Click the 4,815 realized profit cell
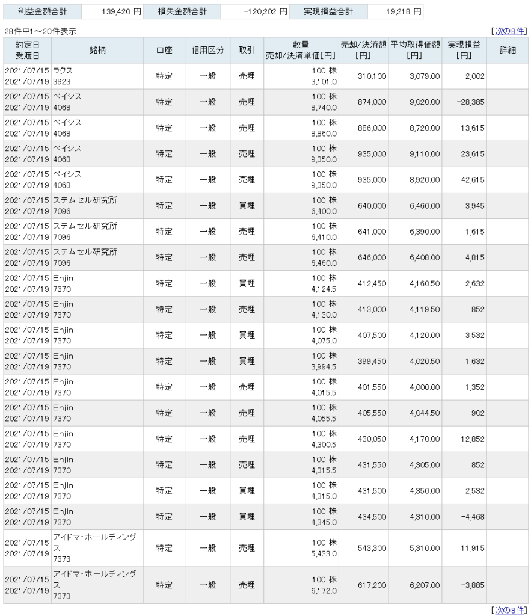Image resolution: width=531 pixels, height=616 pixels. (464, 257)
